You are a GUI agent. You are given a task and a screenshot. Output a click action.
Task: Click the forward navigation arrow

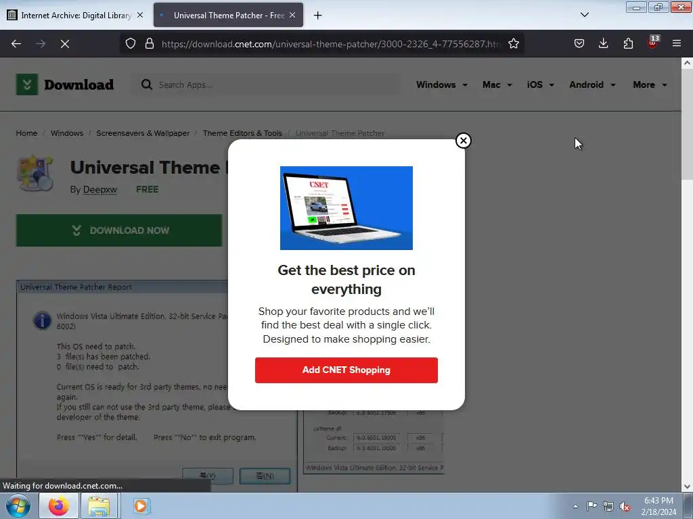(x=41, y=44)
